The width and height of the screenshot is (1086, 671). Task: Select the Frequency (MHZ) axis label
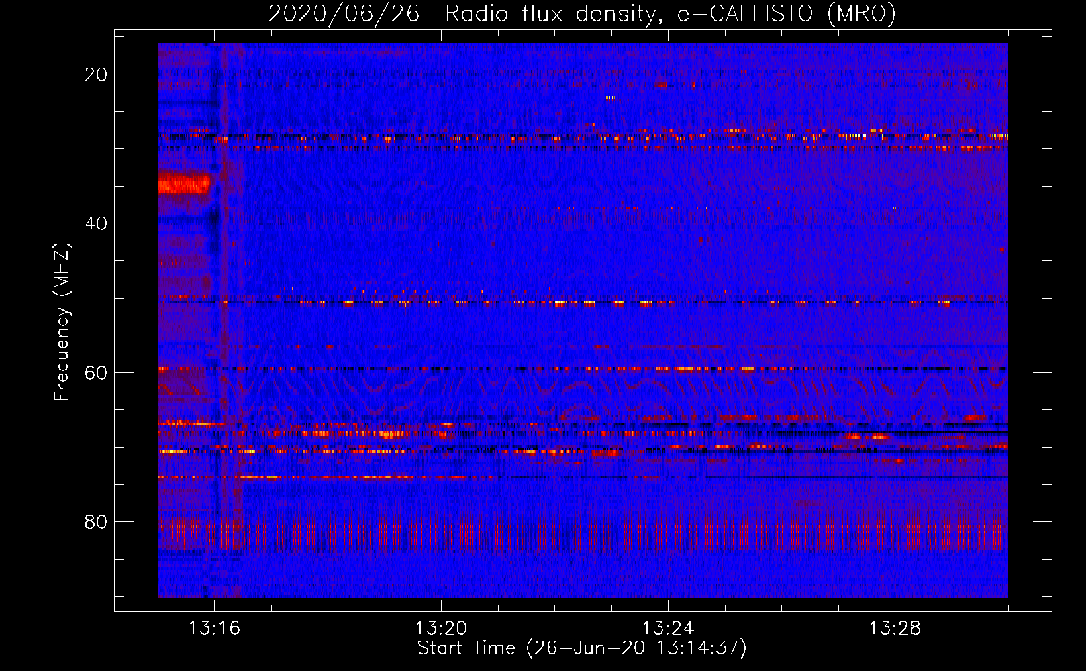(62, 322)
